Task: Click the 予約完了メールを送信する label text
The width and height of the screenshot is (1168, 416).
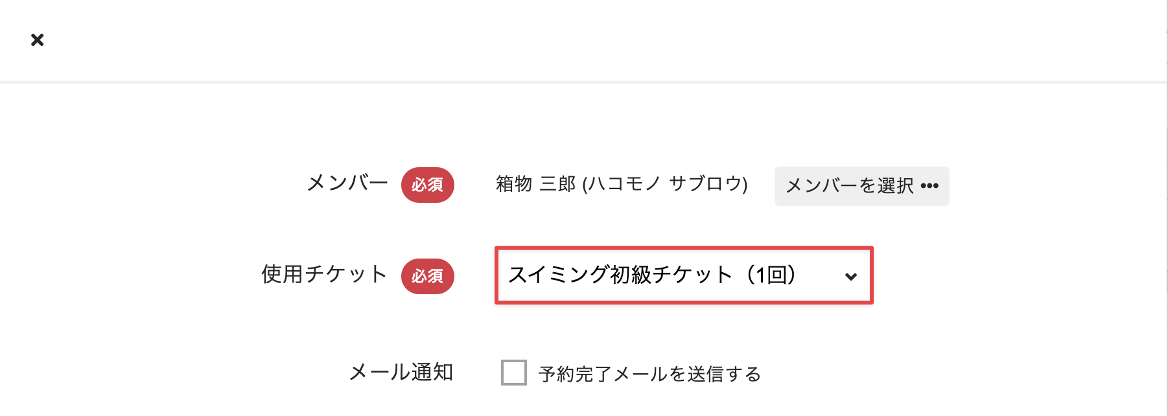Action: pos(649,374)
